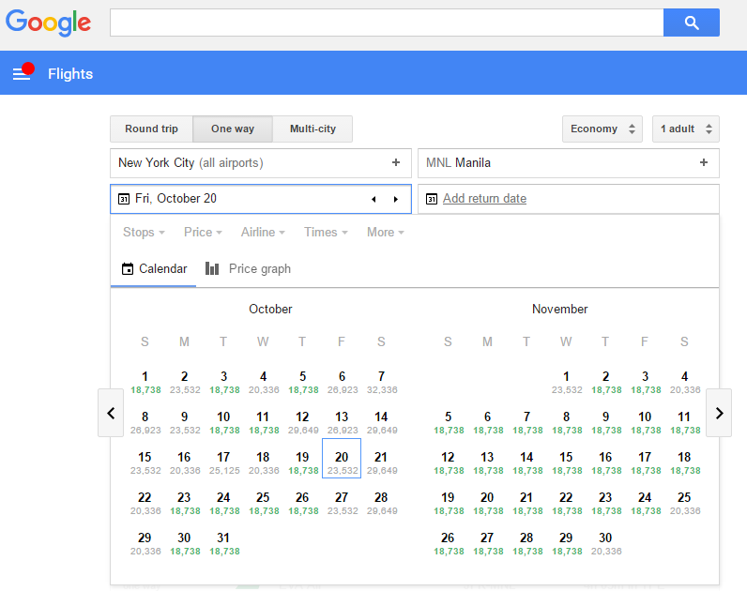Open the Economy cabin class dropdown
This screenshot has height=591, width=747.
(x=602, y=129)
